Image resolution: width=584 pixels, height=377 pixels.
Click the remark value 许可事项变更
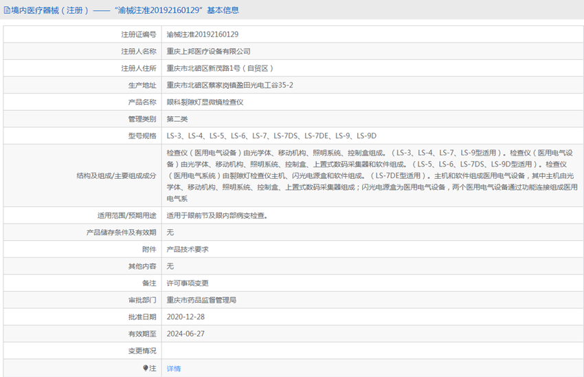(x=188, y=283)
